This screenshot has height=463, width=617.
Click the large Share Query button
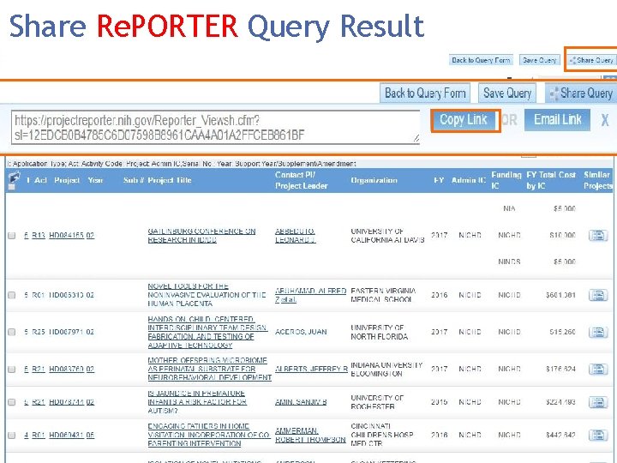tap(582, 93)
